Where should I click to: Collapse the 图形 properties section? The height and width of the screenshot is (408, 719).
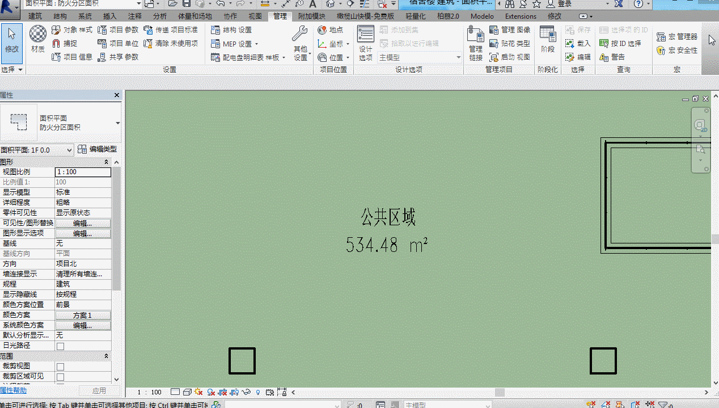click(107, 162)
